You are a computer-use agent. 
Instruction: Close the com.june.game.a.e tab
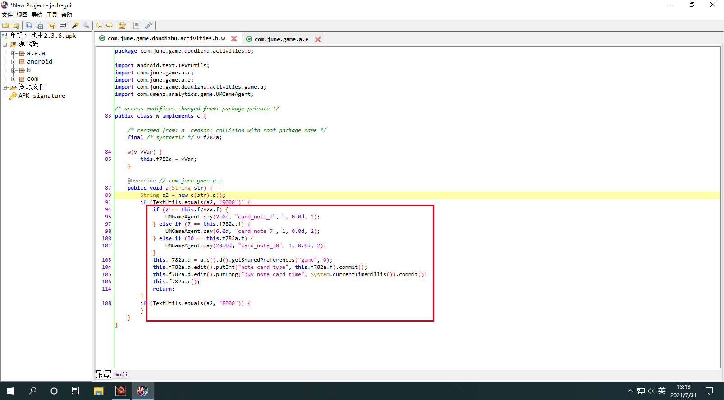coord(318,40)
